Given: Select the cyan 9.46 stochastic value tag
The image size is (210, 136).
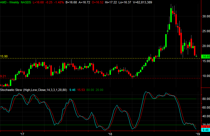Looking at the screenshot, I should 206,130.
